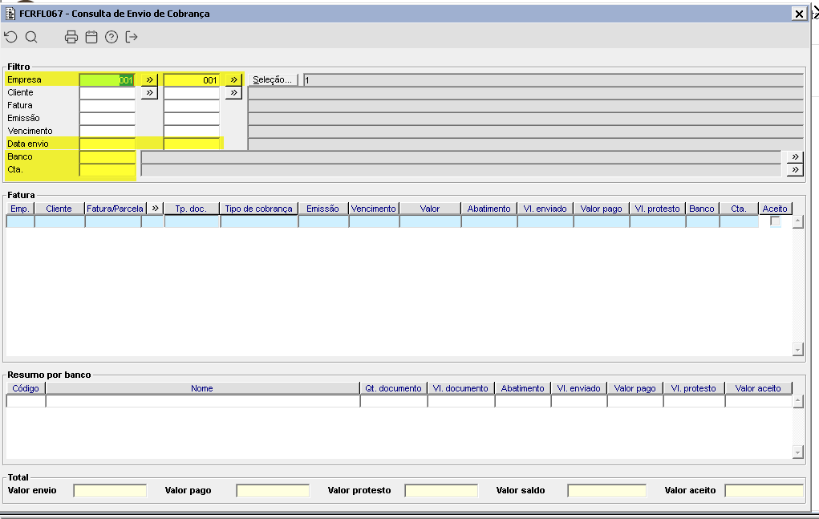
Task: Click the first Vencimento date field
Action: tap(107, 131)
